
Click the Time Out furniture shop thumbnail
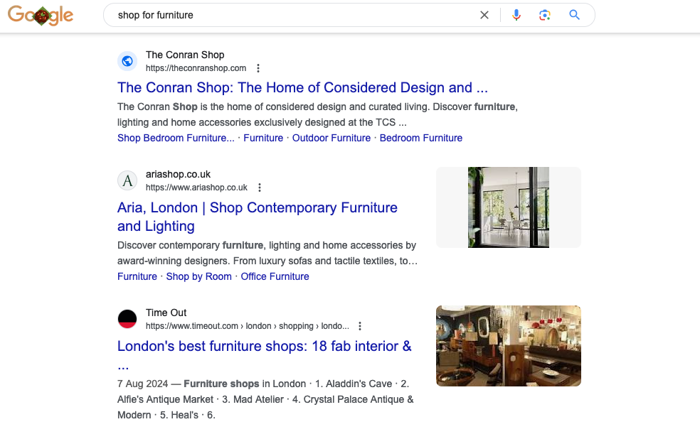(508, 346)
